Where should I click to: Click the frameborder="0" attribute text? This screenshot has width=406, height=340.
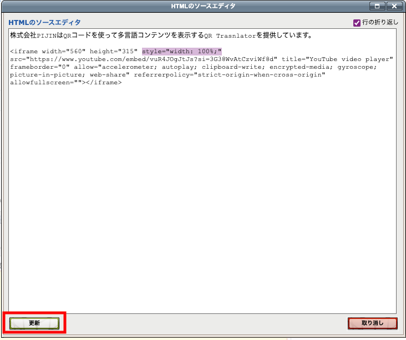tap(40, 67)
